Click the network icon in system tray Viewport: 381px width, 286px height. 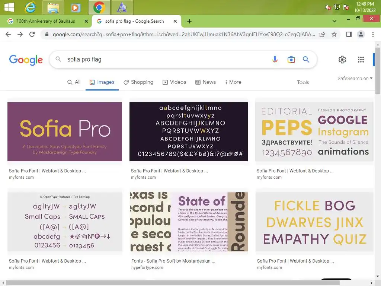click(x=337, y=7)
